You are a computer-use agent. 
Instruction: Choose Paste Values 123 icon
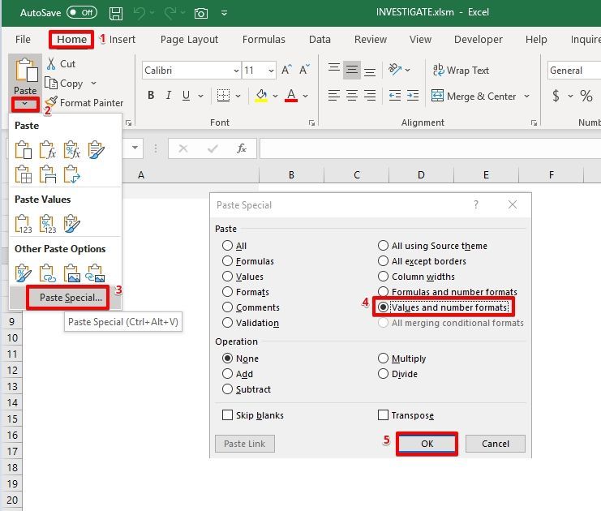coord(23,224)
